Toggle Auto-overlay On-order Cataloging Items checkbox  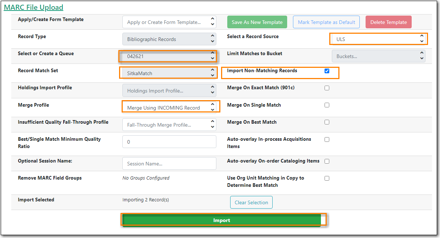click(x=327, y=161)
